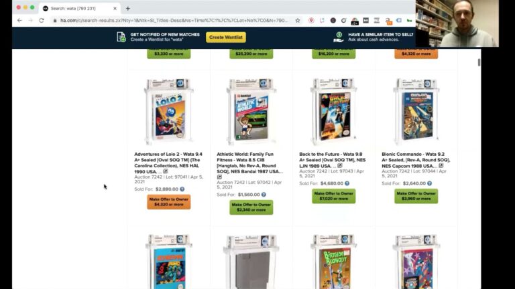Make offer of $3,960 on Bionic Commando

416,196
